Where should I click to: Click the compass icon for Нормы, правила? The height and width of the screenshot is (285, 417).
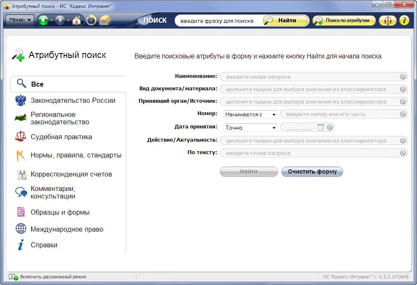(20, 156)
